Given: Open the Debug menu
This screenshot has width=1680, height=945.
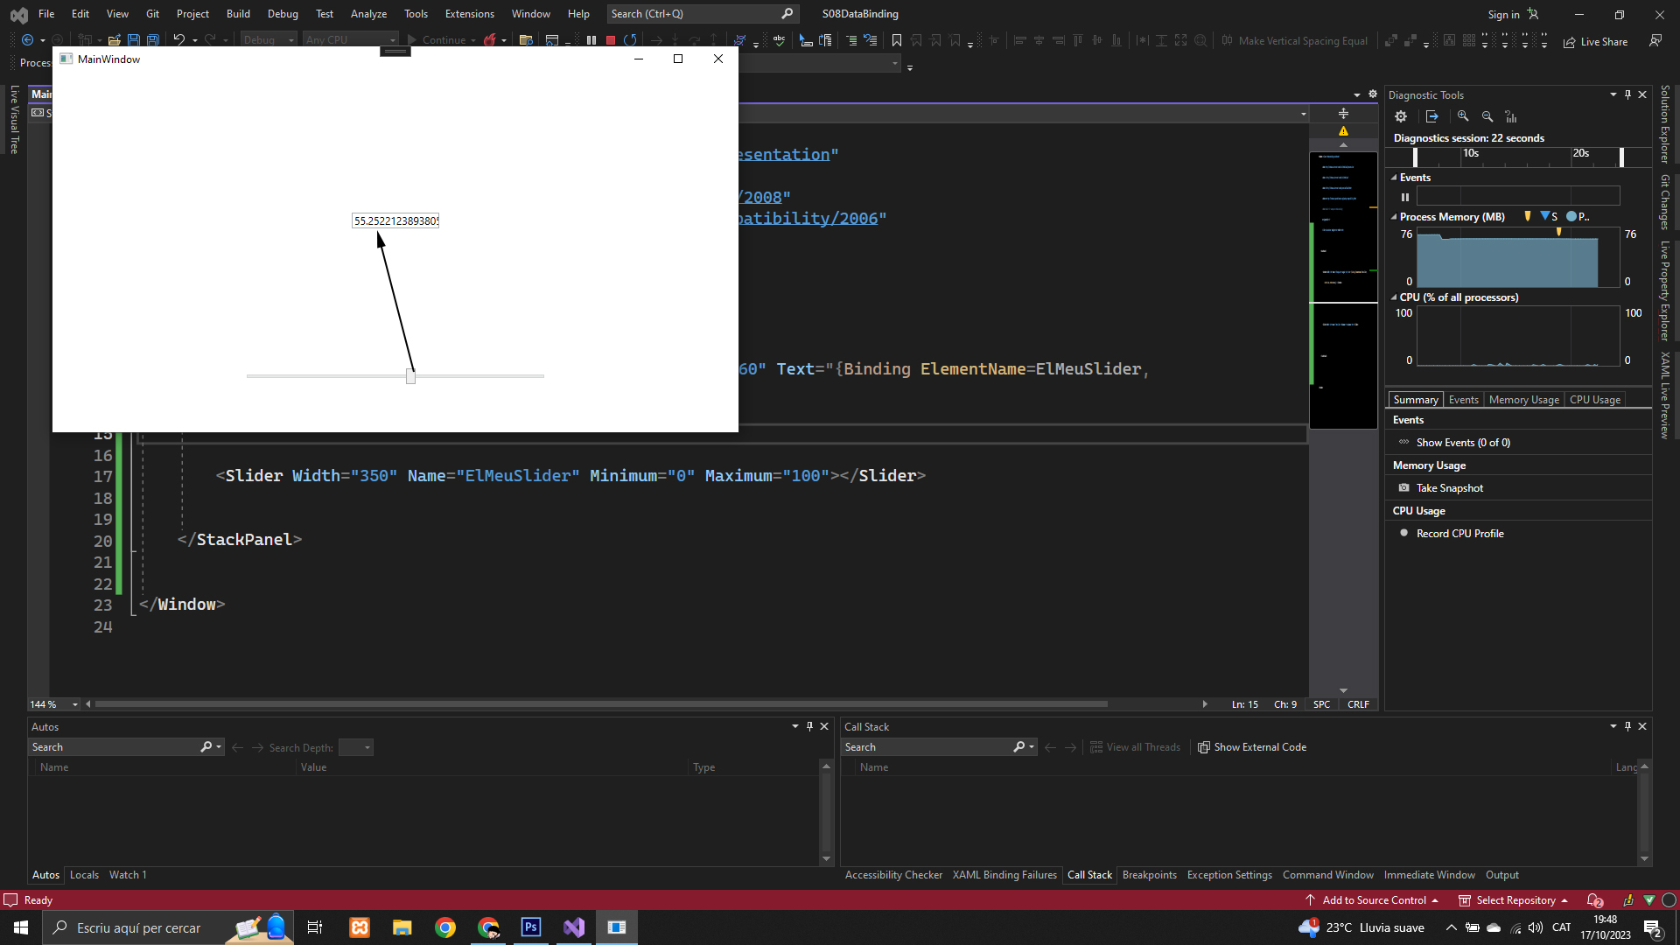Looking at the screenshot, I should click(283, 14).
